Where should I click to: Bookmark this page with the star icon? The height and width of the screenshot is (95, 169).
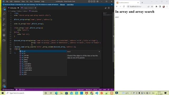click(152, 7)
